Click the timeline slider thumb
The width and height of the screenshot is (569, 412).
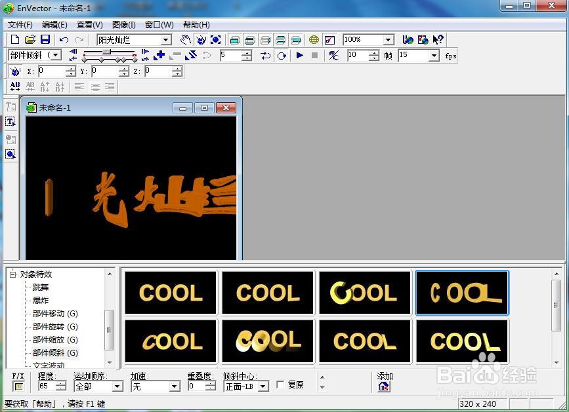[106, 52]
